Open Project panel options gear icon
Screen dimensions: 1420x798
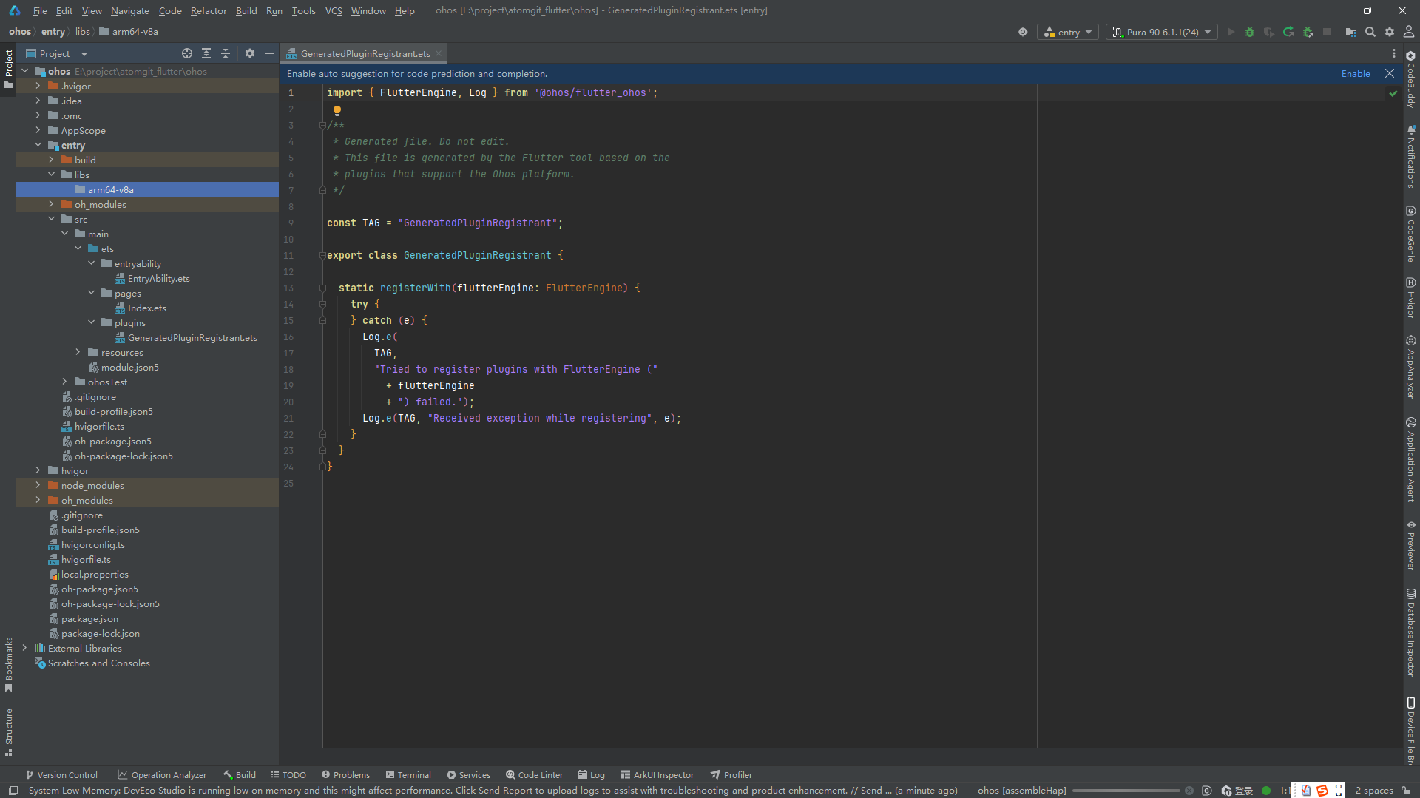click(250, 53)
